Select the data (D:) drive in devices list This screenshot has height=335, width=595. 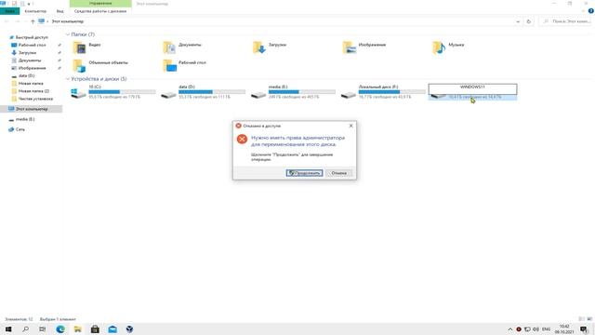tap(203, 92)
